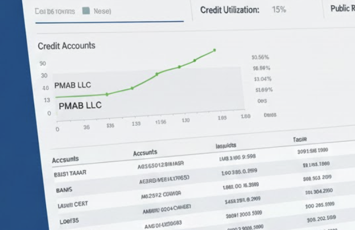355x230 pixels.
Task: Select the 153 x-axis tick label
Action: [136, 124]
